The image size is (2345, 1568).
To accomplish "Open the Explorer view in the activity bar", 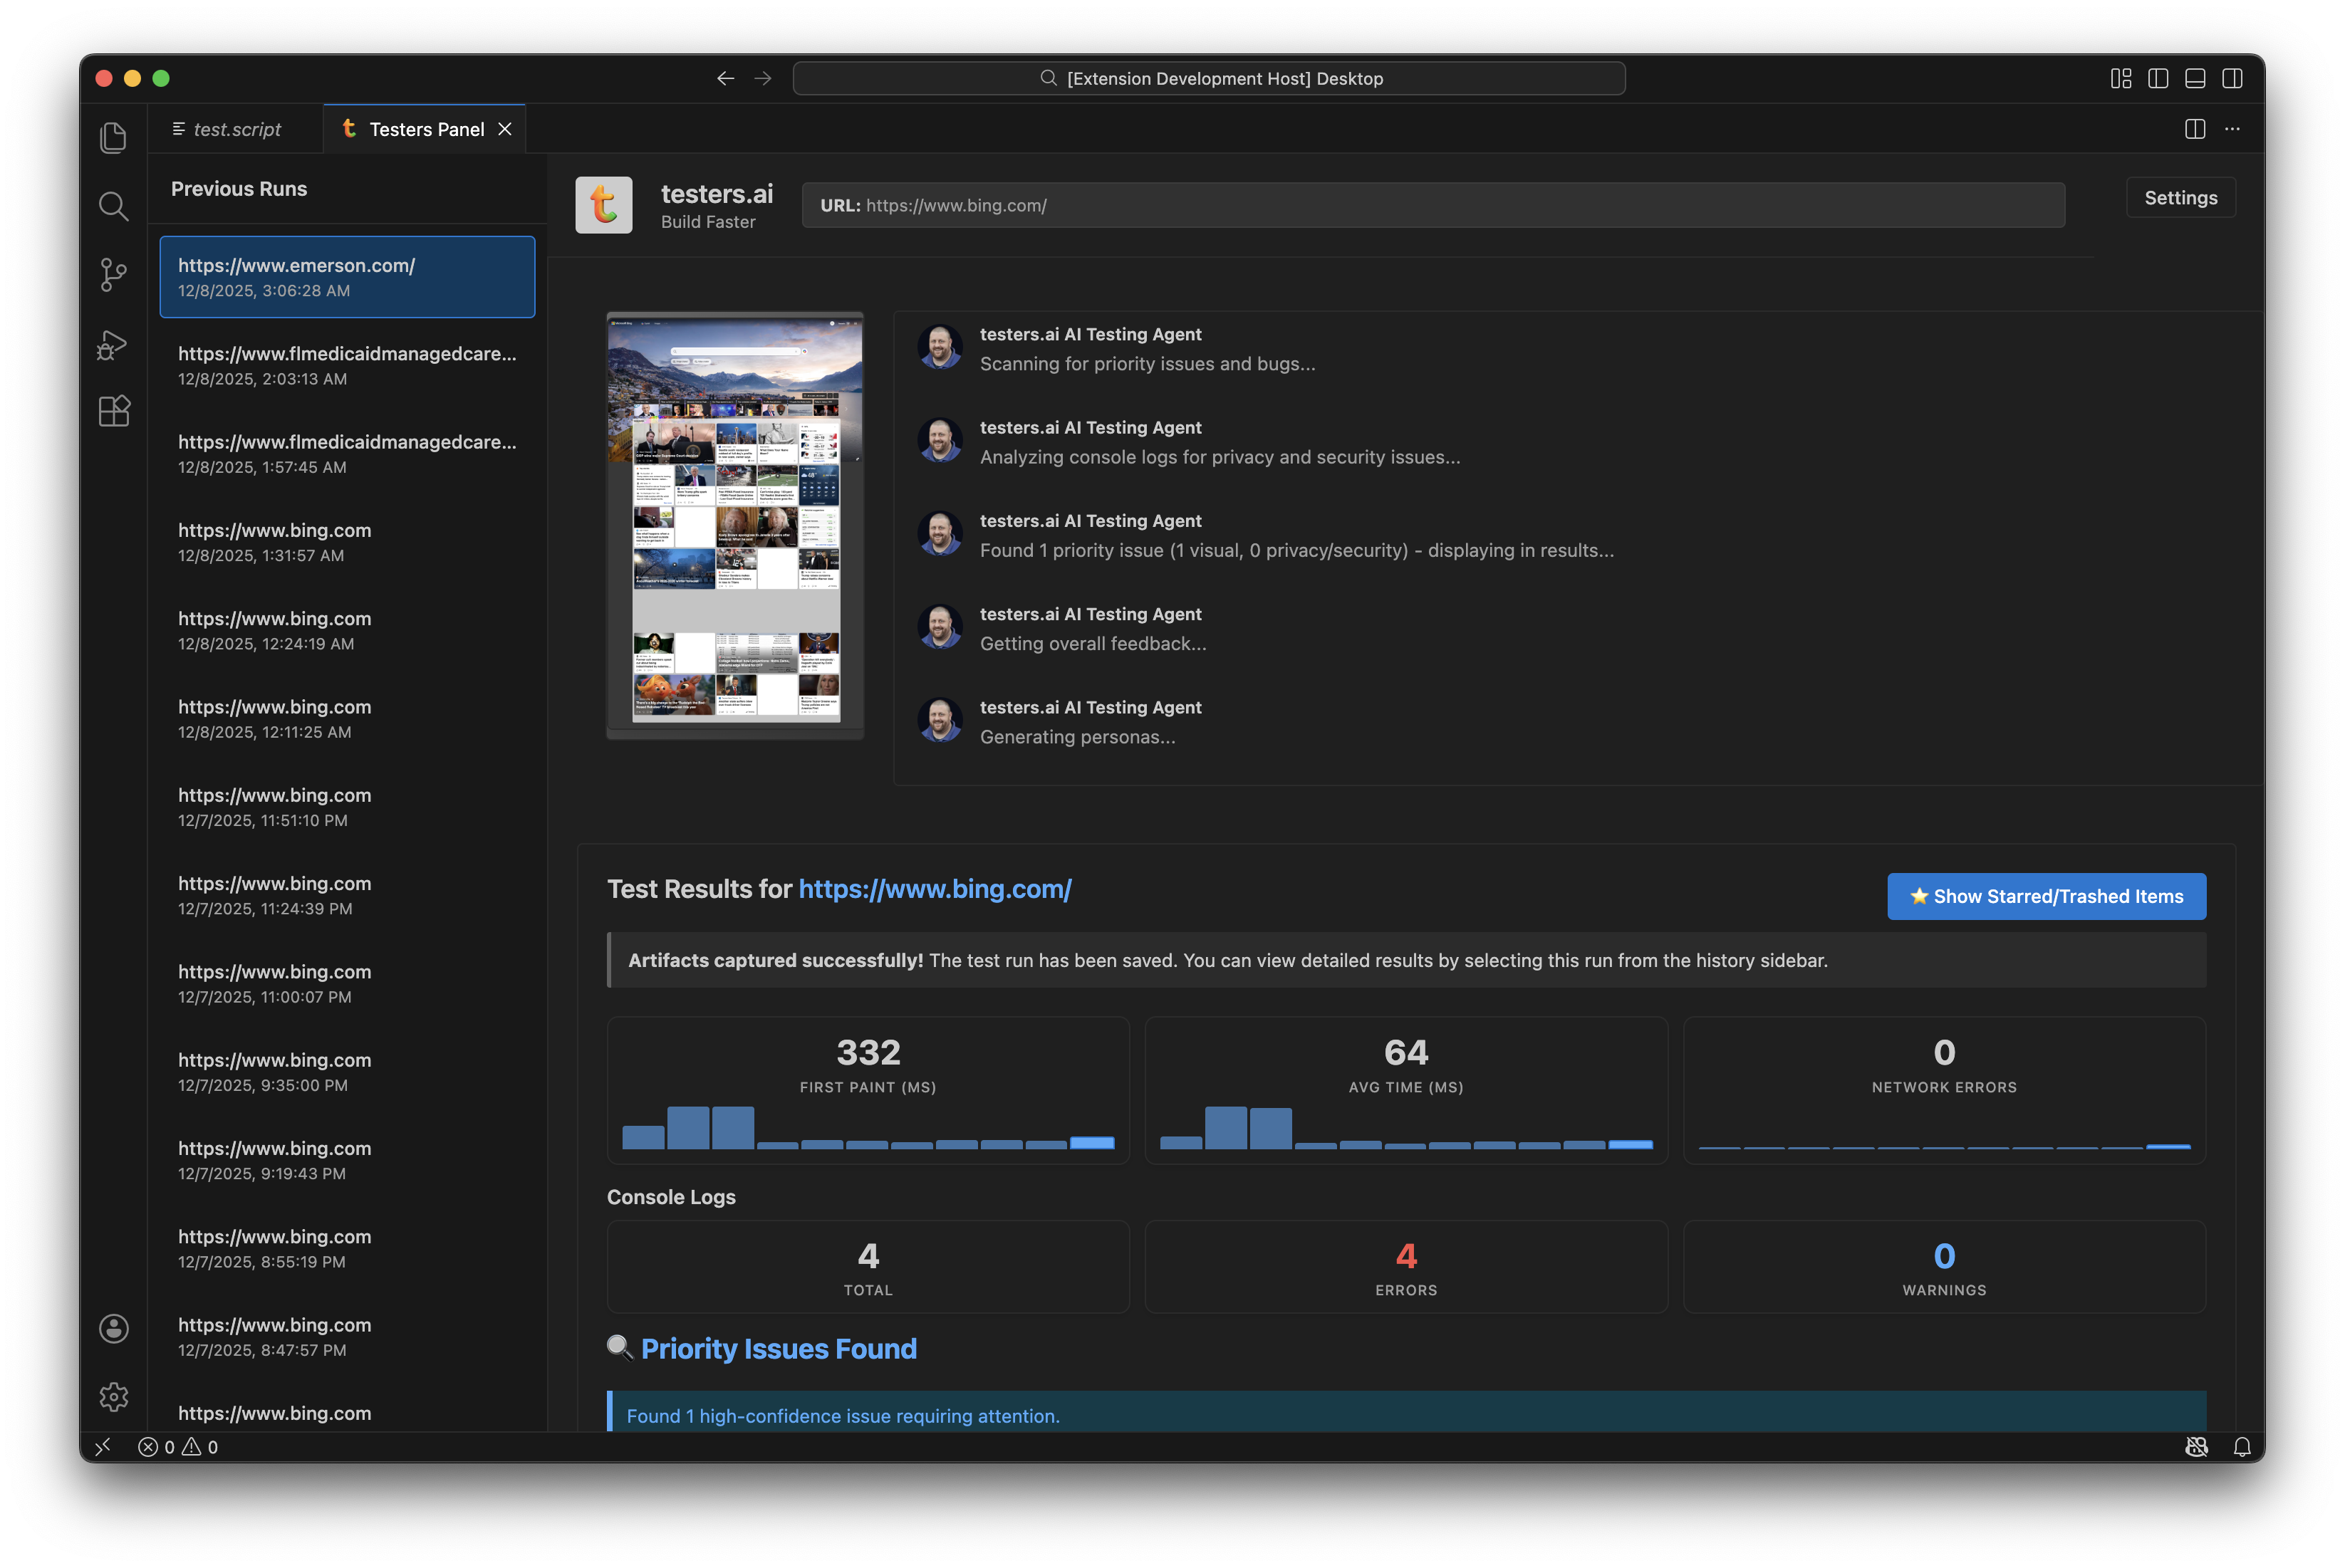I will pos(113,137).
